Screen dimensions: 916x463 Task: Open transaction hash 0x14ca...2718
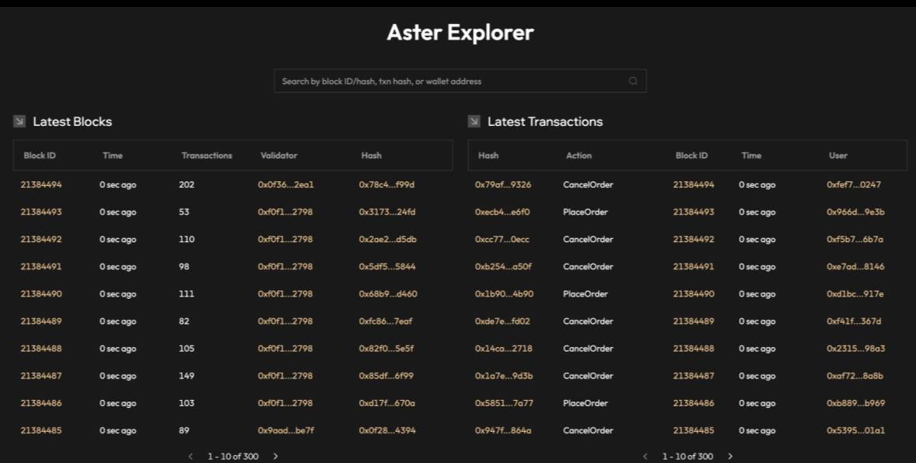coord(504,349)
